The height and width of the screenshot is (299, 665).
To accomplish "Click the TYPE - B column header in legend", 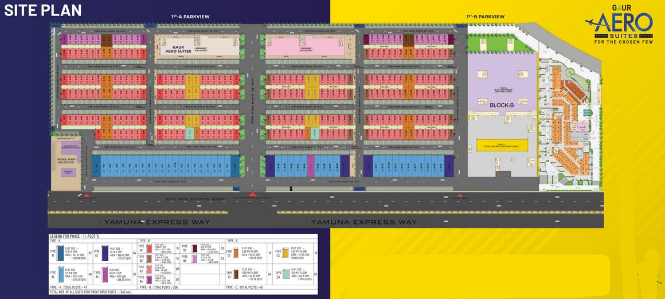I will tap(144, 241).
